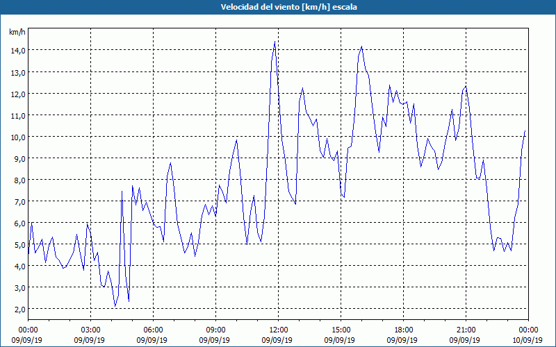Select the '10,0' y-axis value

(18, 137)
